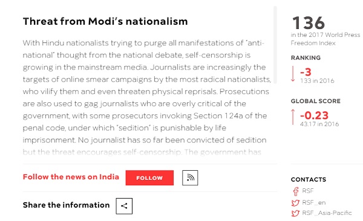The image size is (363, 221).
Task: Click the RSF_Asia-Pacific Twitter bird icon
Action: (295, 213)
